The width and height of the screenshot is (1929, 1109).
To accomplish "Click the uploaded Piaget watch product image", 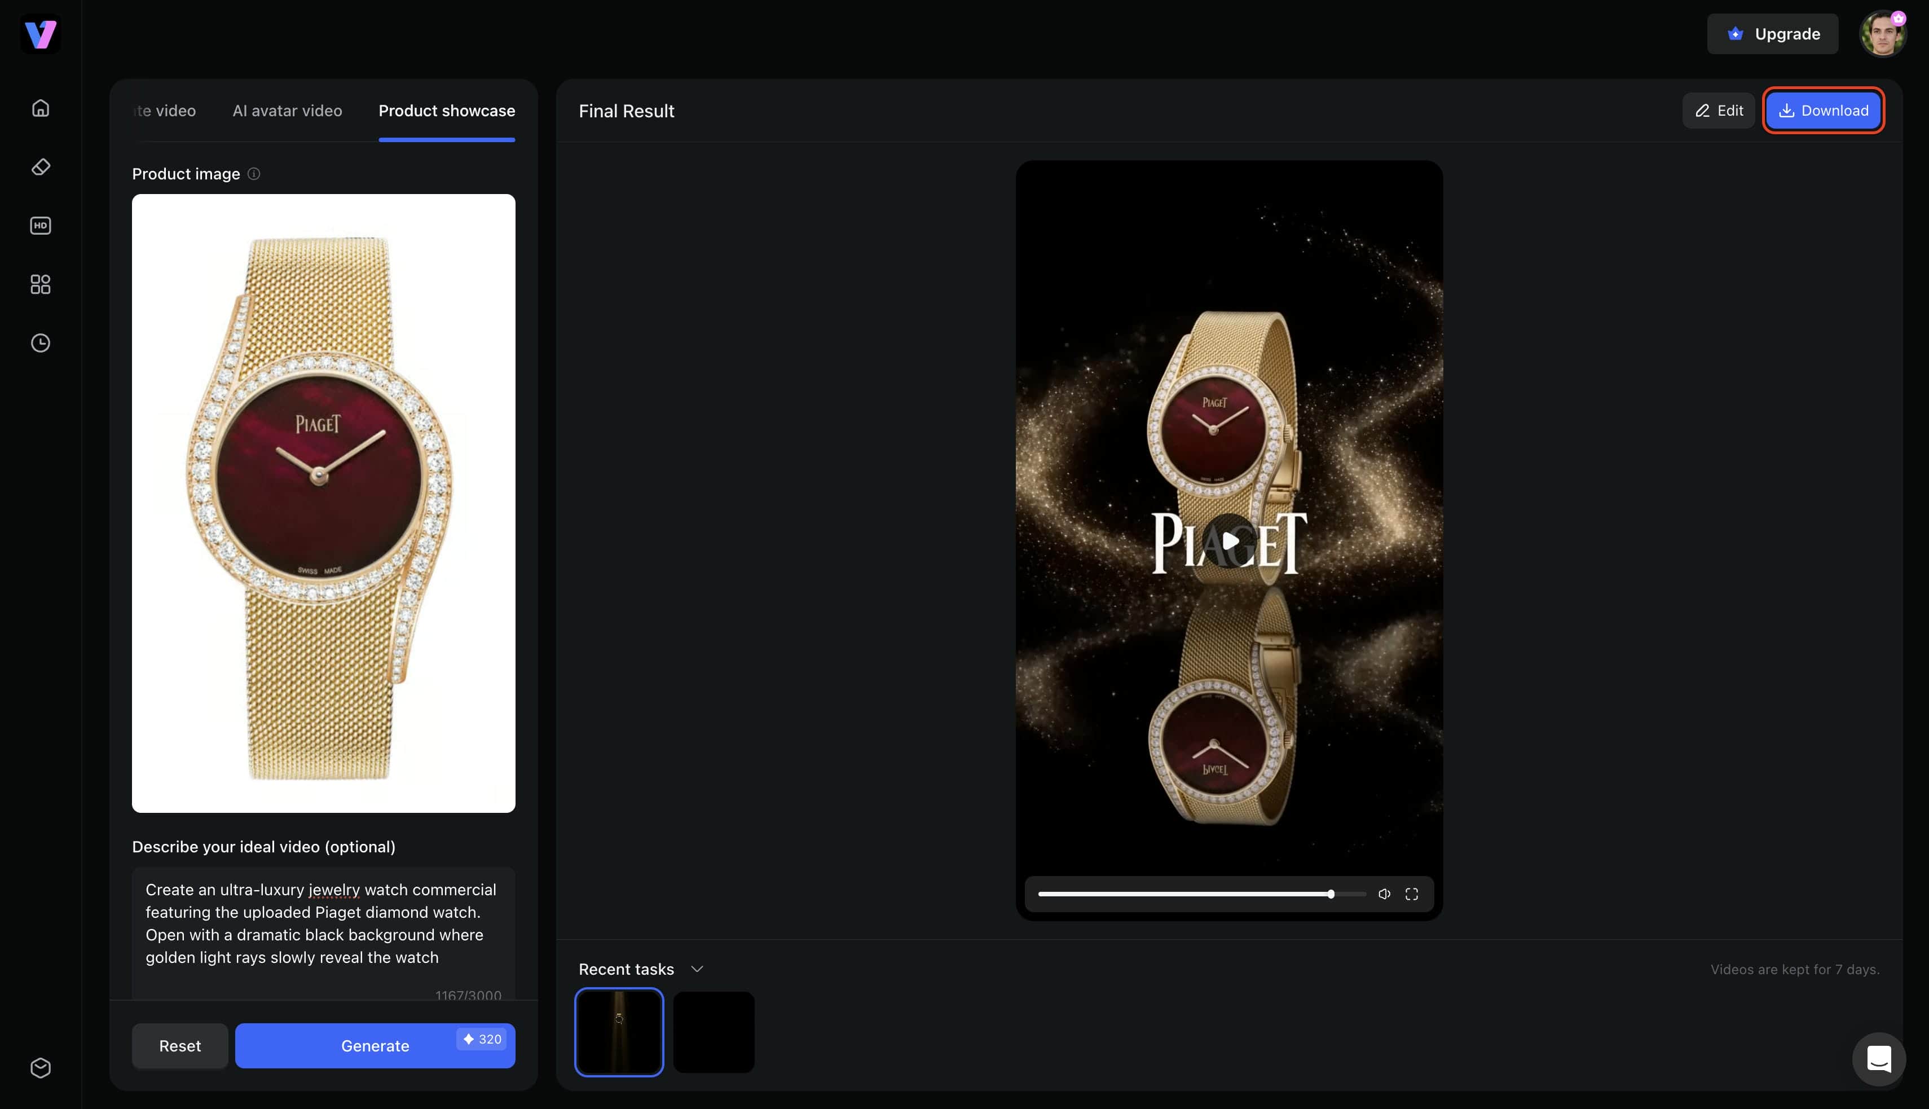I will pyautogui.click(x=324, y=503).
